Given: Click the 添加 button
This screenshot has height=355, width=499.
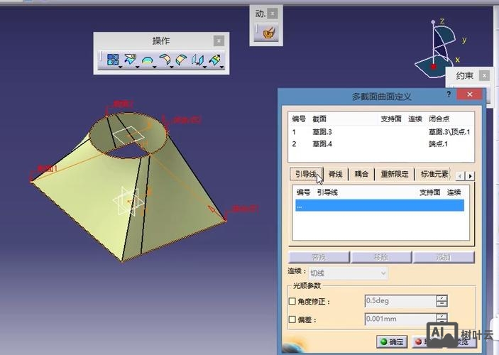Looking at the screenshot, I should pyautogui.click(x=444, y=257).
